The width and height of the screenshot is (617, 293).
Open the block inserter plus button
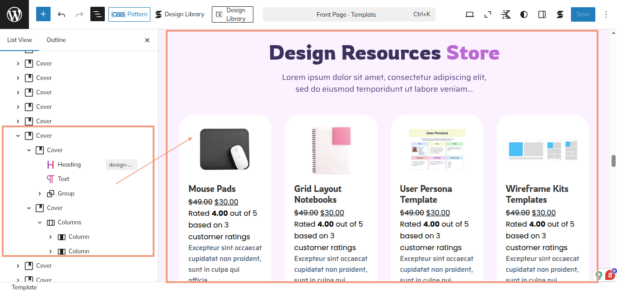point(43,14)
